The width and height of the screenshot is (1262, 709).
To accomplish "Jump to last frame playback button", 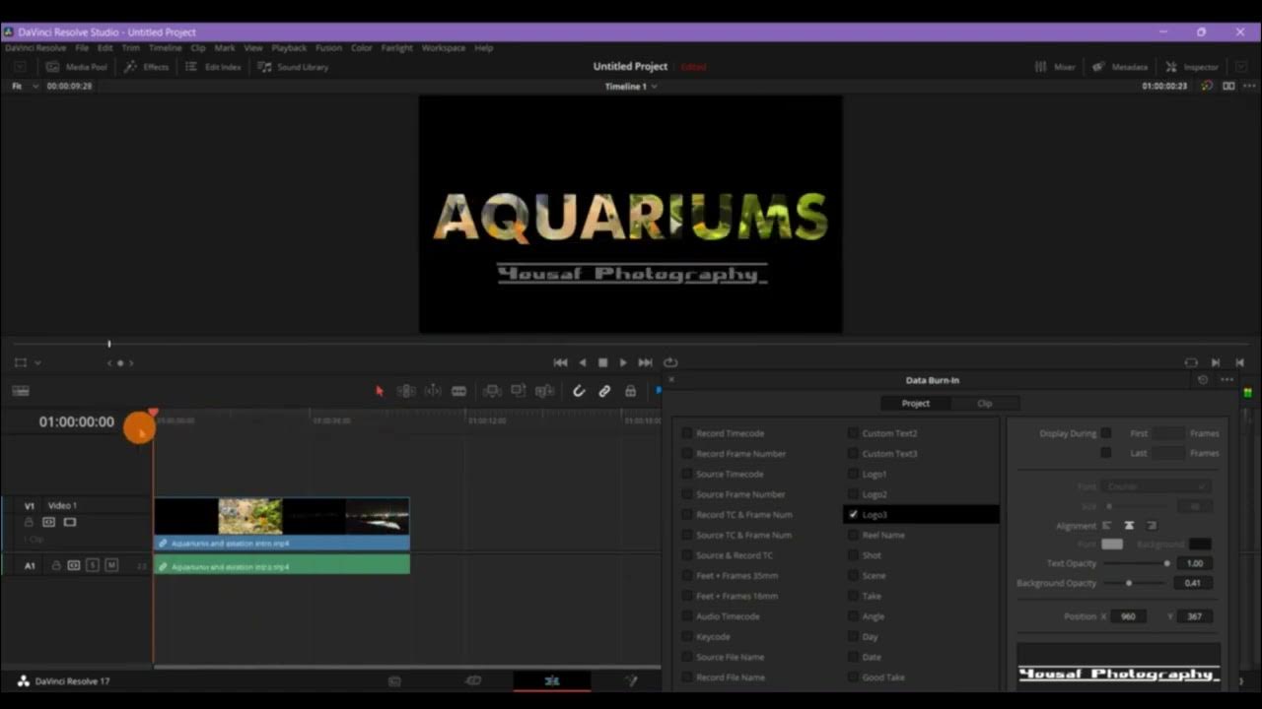I will click(646, 362).
